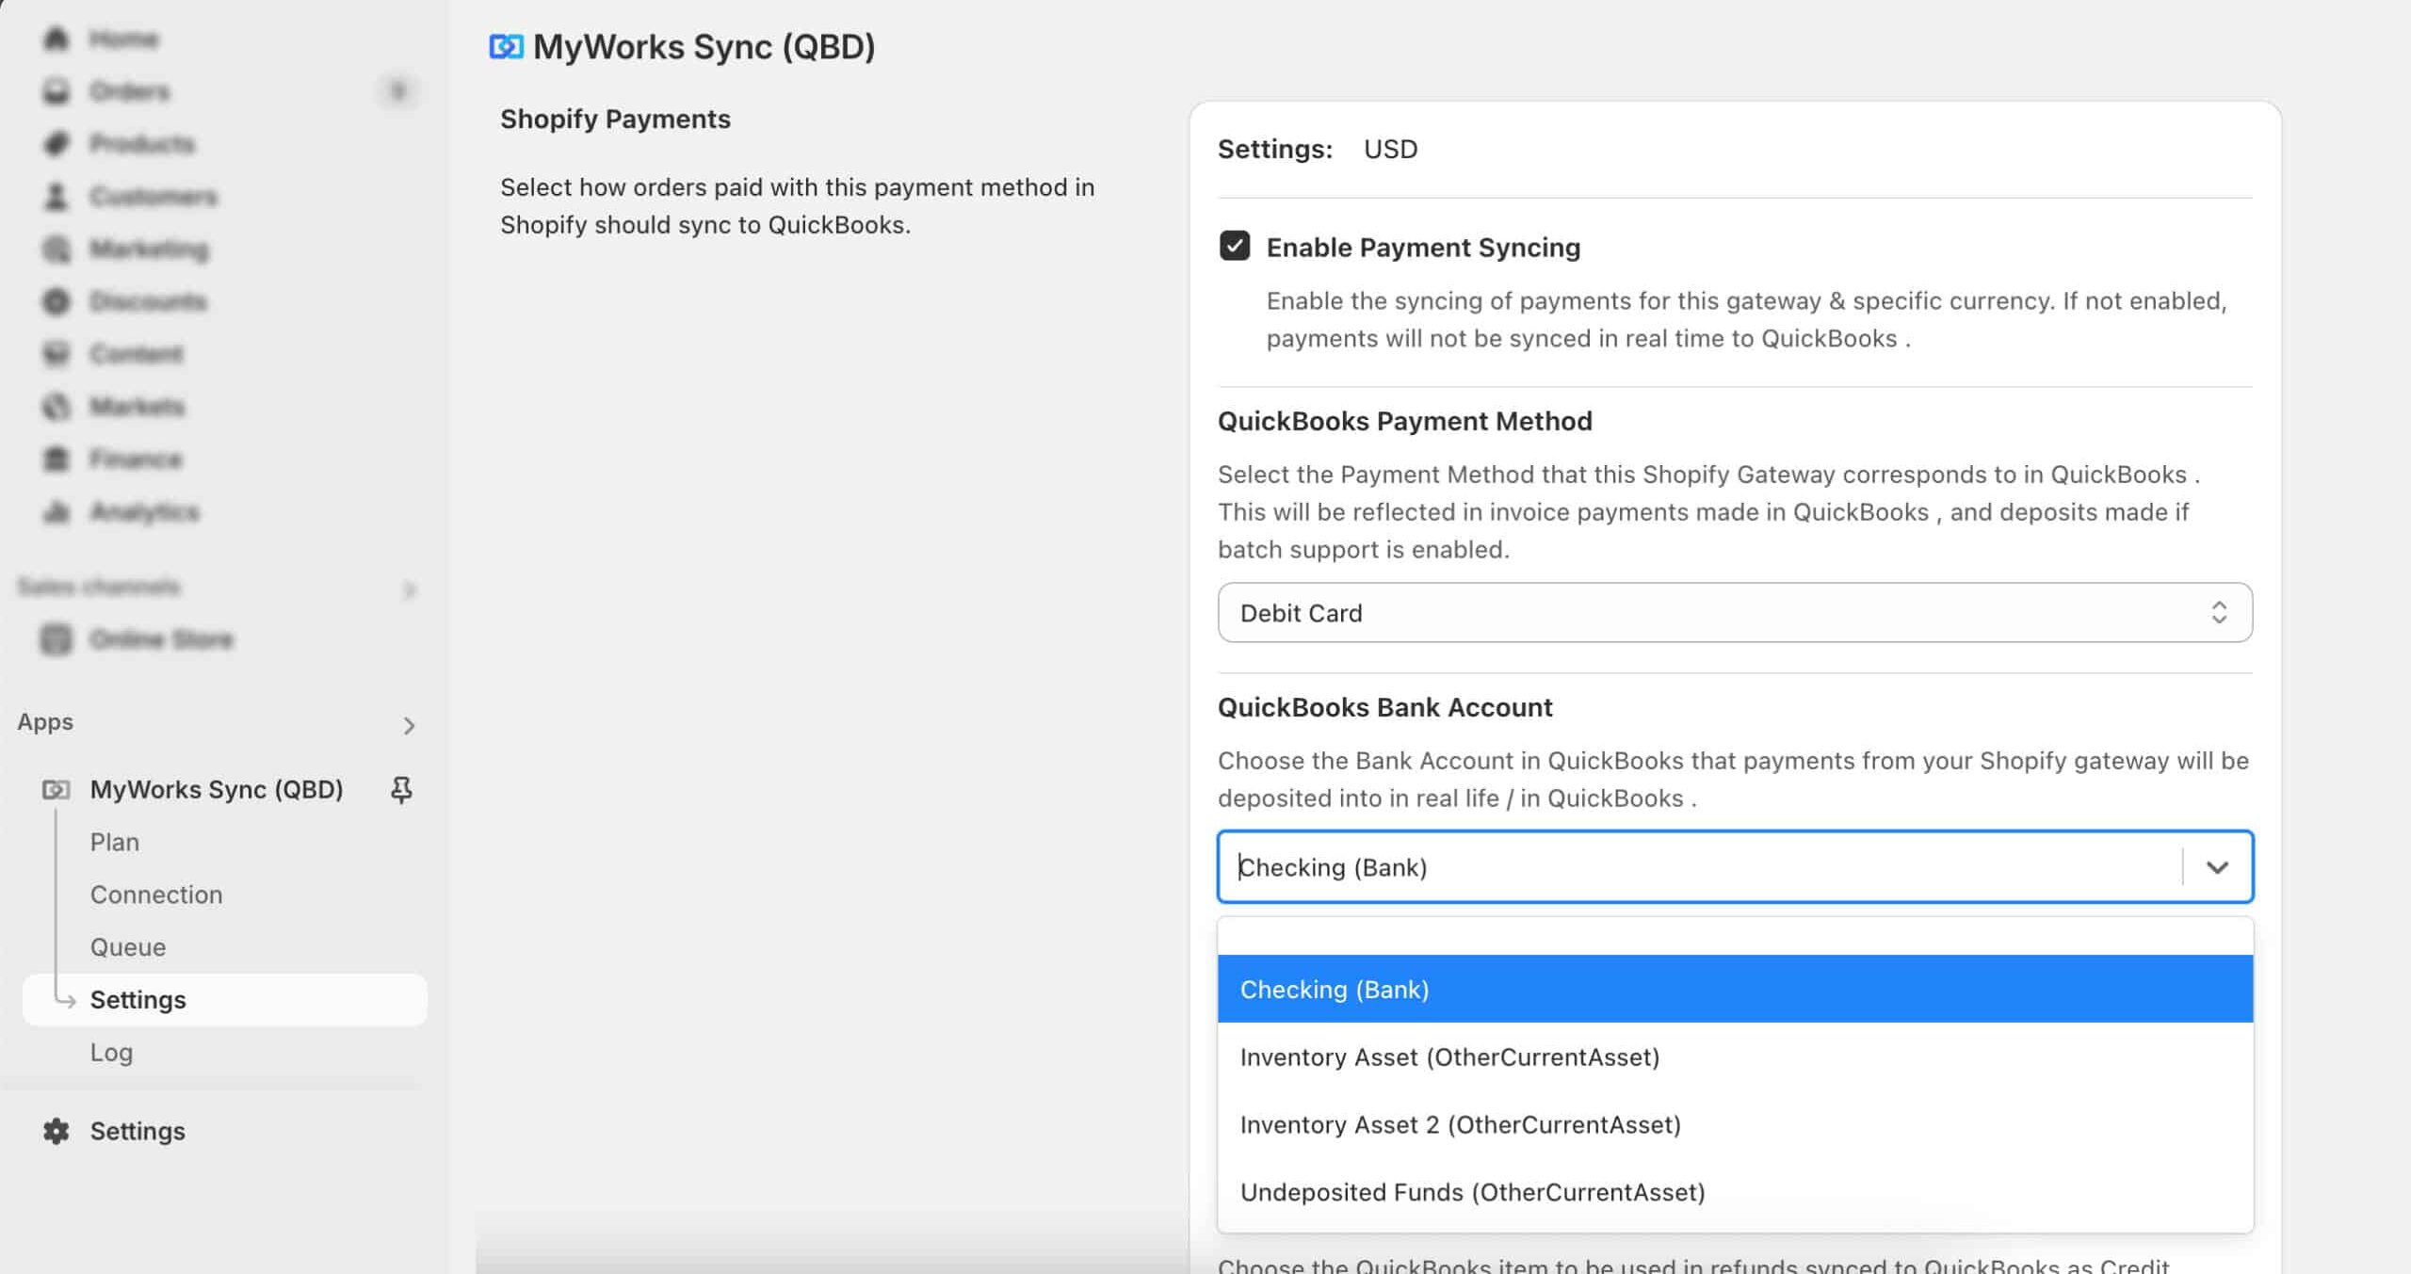
Task: Click the blurred Analytics chart icon
Action: coord(57,512)
